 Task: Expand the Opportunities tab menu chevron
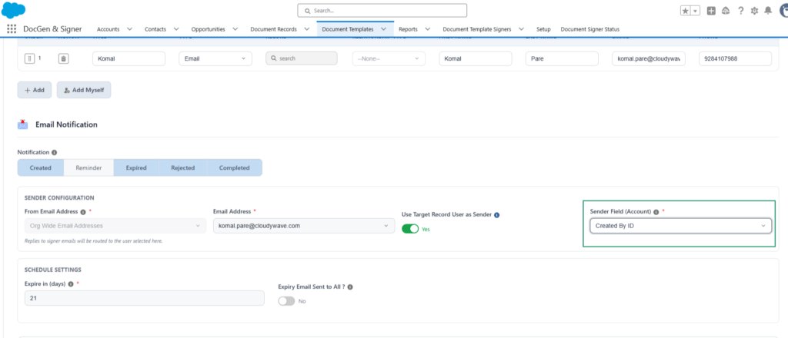235,29
